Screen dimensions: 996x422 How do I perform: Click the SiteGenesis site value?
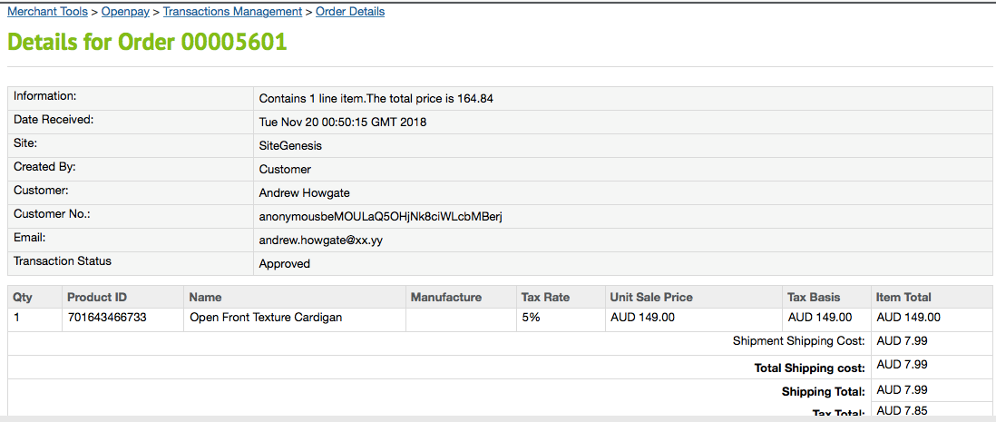click(290, 146)
